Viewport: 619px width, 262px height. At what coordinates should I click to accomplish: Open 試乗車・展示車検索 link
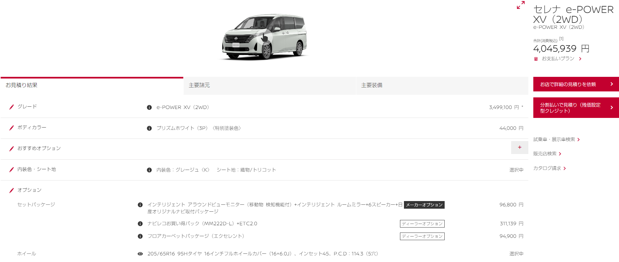pyautogui.click(x=556, y=139)
